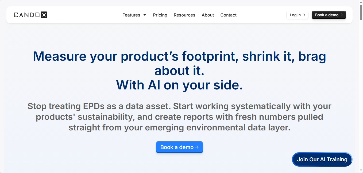Open the Contact page
Screen dimensions: 363x173
(x=228, y=15)
